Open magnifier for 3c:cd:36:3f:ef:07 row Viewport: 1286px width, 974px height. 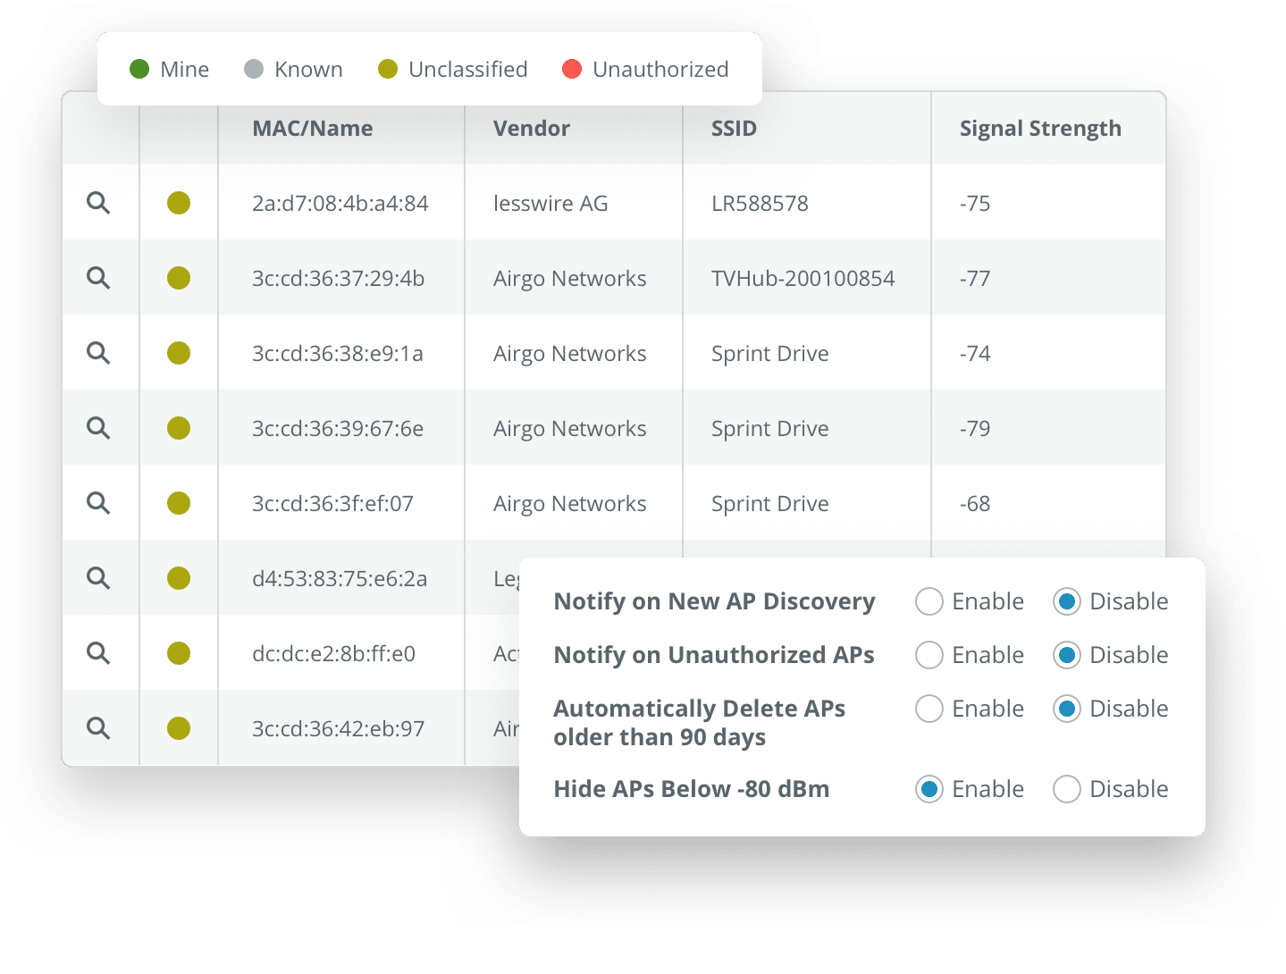click(98, 503)
